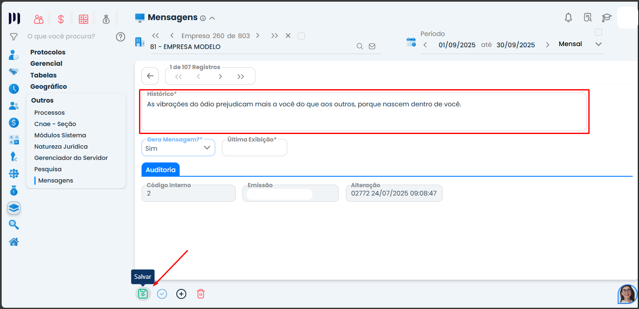
Task: Click the info icon beside the Mensagens title
Action: point(203,18)
